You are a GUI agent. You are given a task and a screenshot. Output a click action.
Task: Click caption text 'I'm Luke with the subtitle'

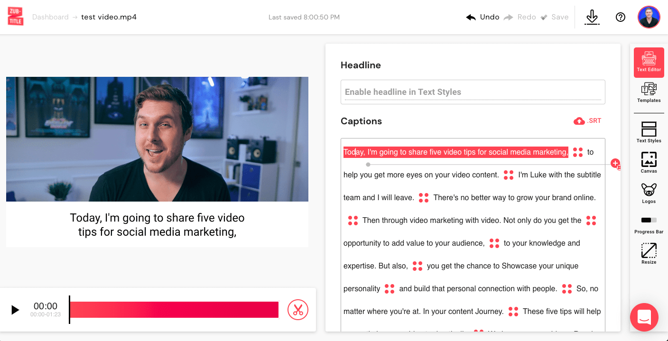tap(560, 175)
